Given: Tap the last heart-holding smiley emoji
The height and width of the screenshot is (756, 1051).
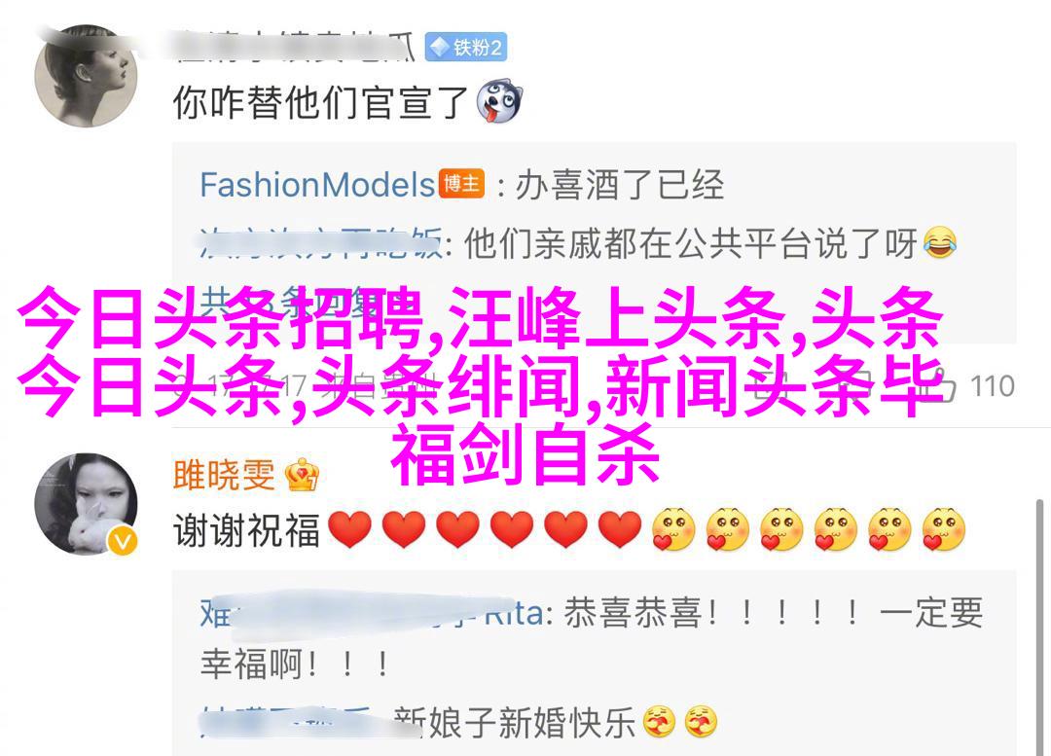Looking at the screenshot, I should coord(943,529).
